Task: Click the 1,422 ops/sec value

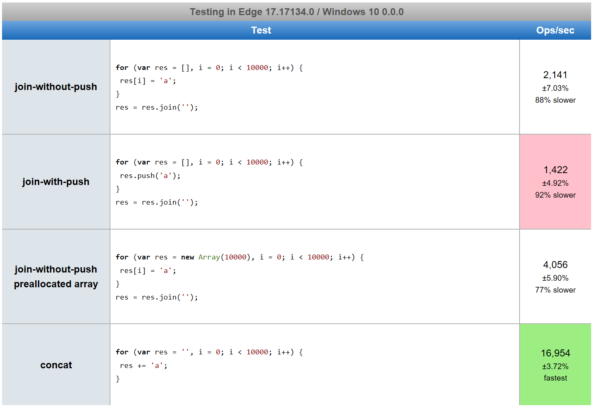Action: pos(555,170)
